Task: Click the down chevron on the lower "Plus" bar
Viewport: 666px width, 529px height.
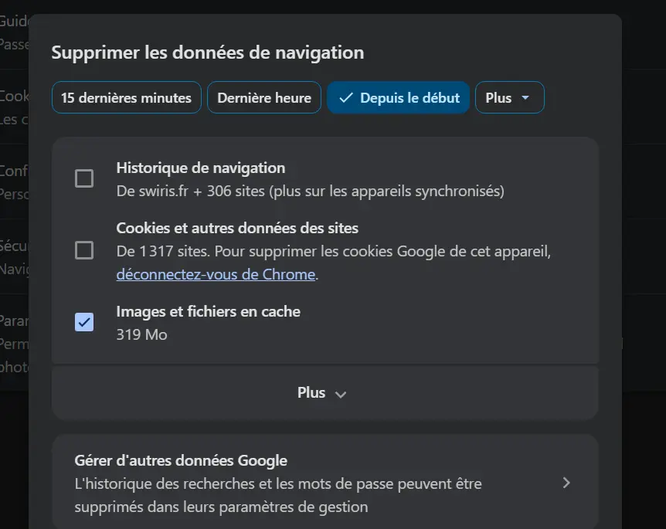Action: (x=341, y=393)
